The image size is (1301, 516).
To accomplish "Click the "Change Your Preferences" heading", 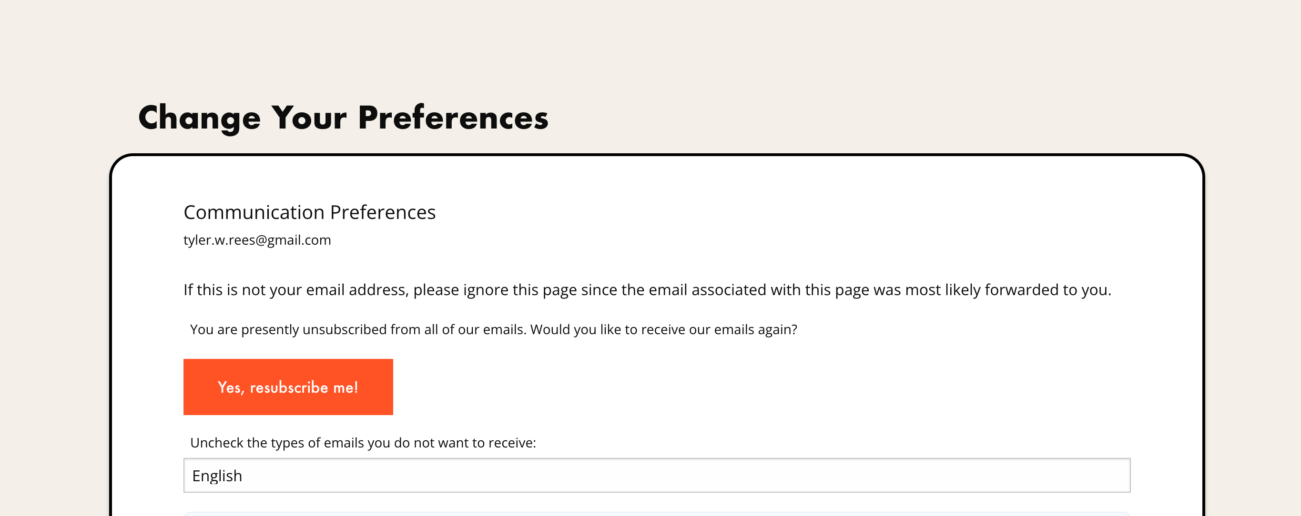I will coord(343,118).
